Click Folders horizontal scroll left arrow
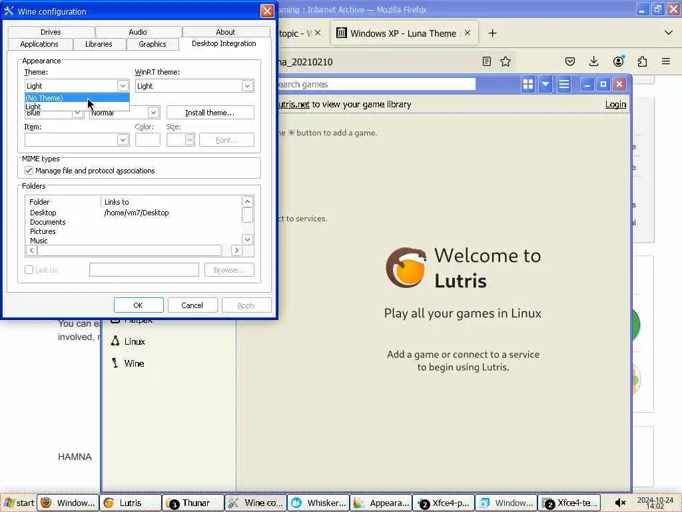 pos(32,251)
